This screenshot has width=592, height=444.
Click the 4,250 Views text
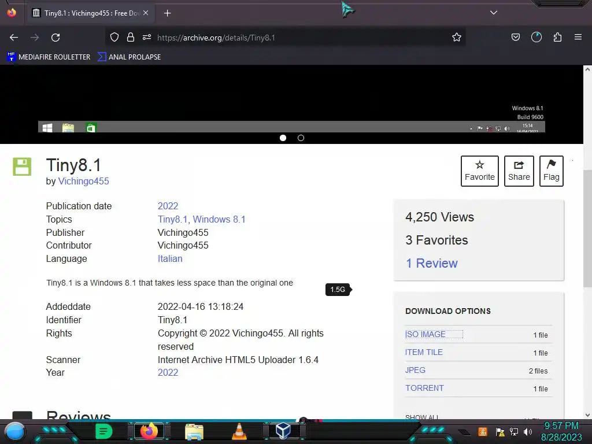[x=439, y=217]
